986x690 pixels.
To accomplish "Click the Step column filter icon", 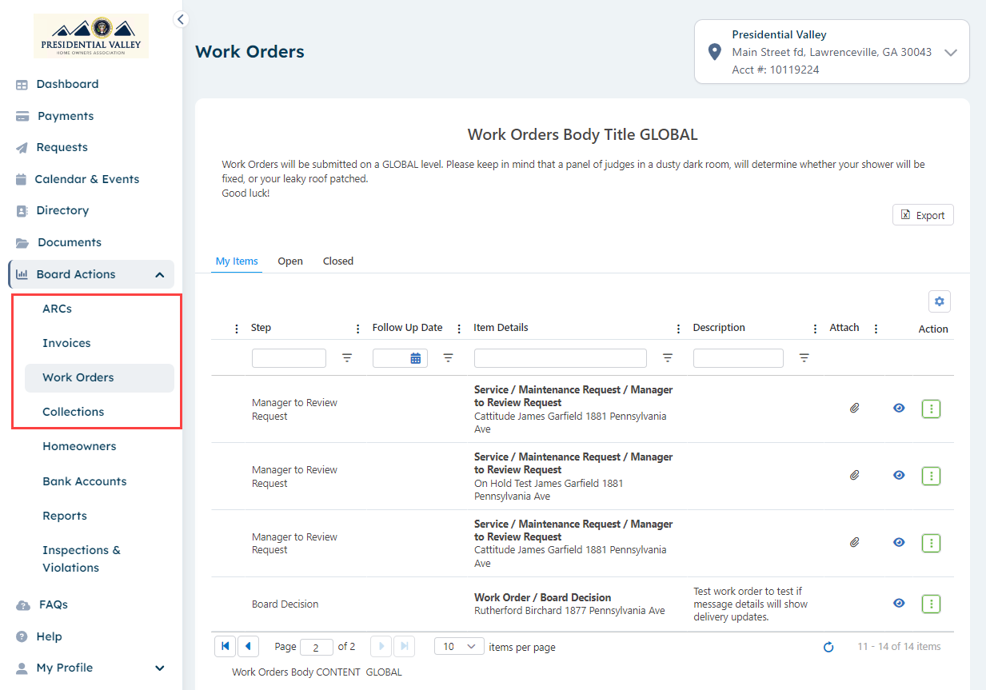I will (x=347, y=358).
